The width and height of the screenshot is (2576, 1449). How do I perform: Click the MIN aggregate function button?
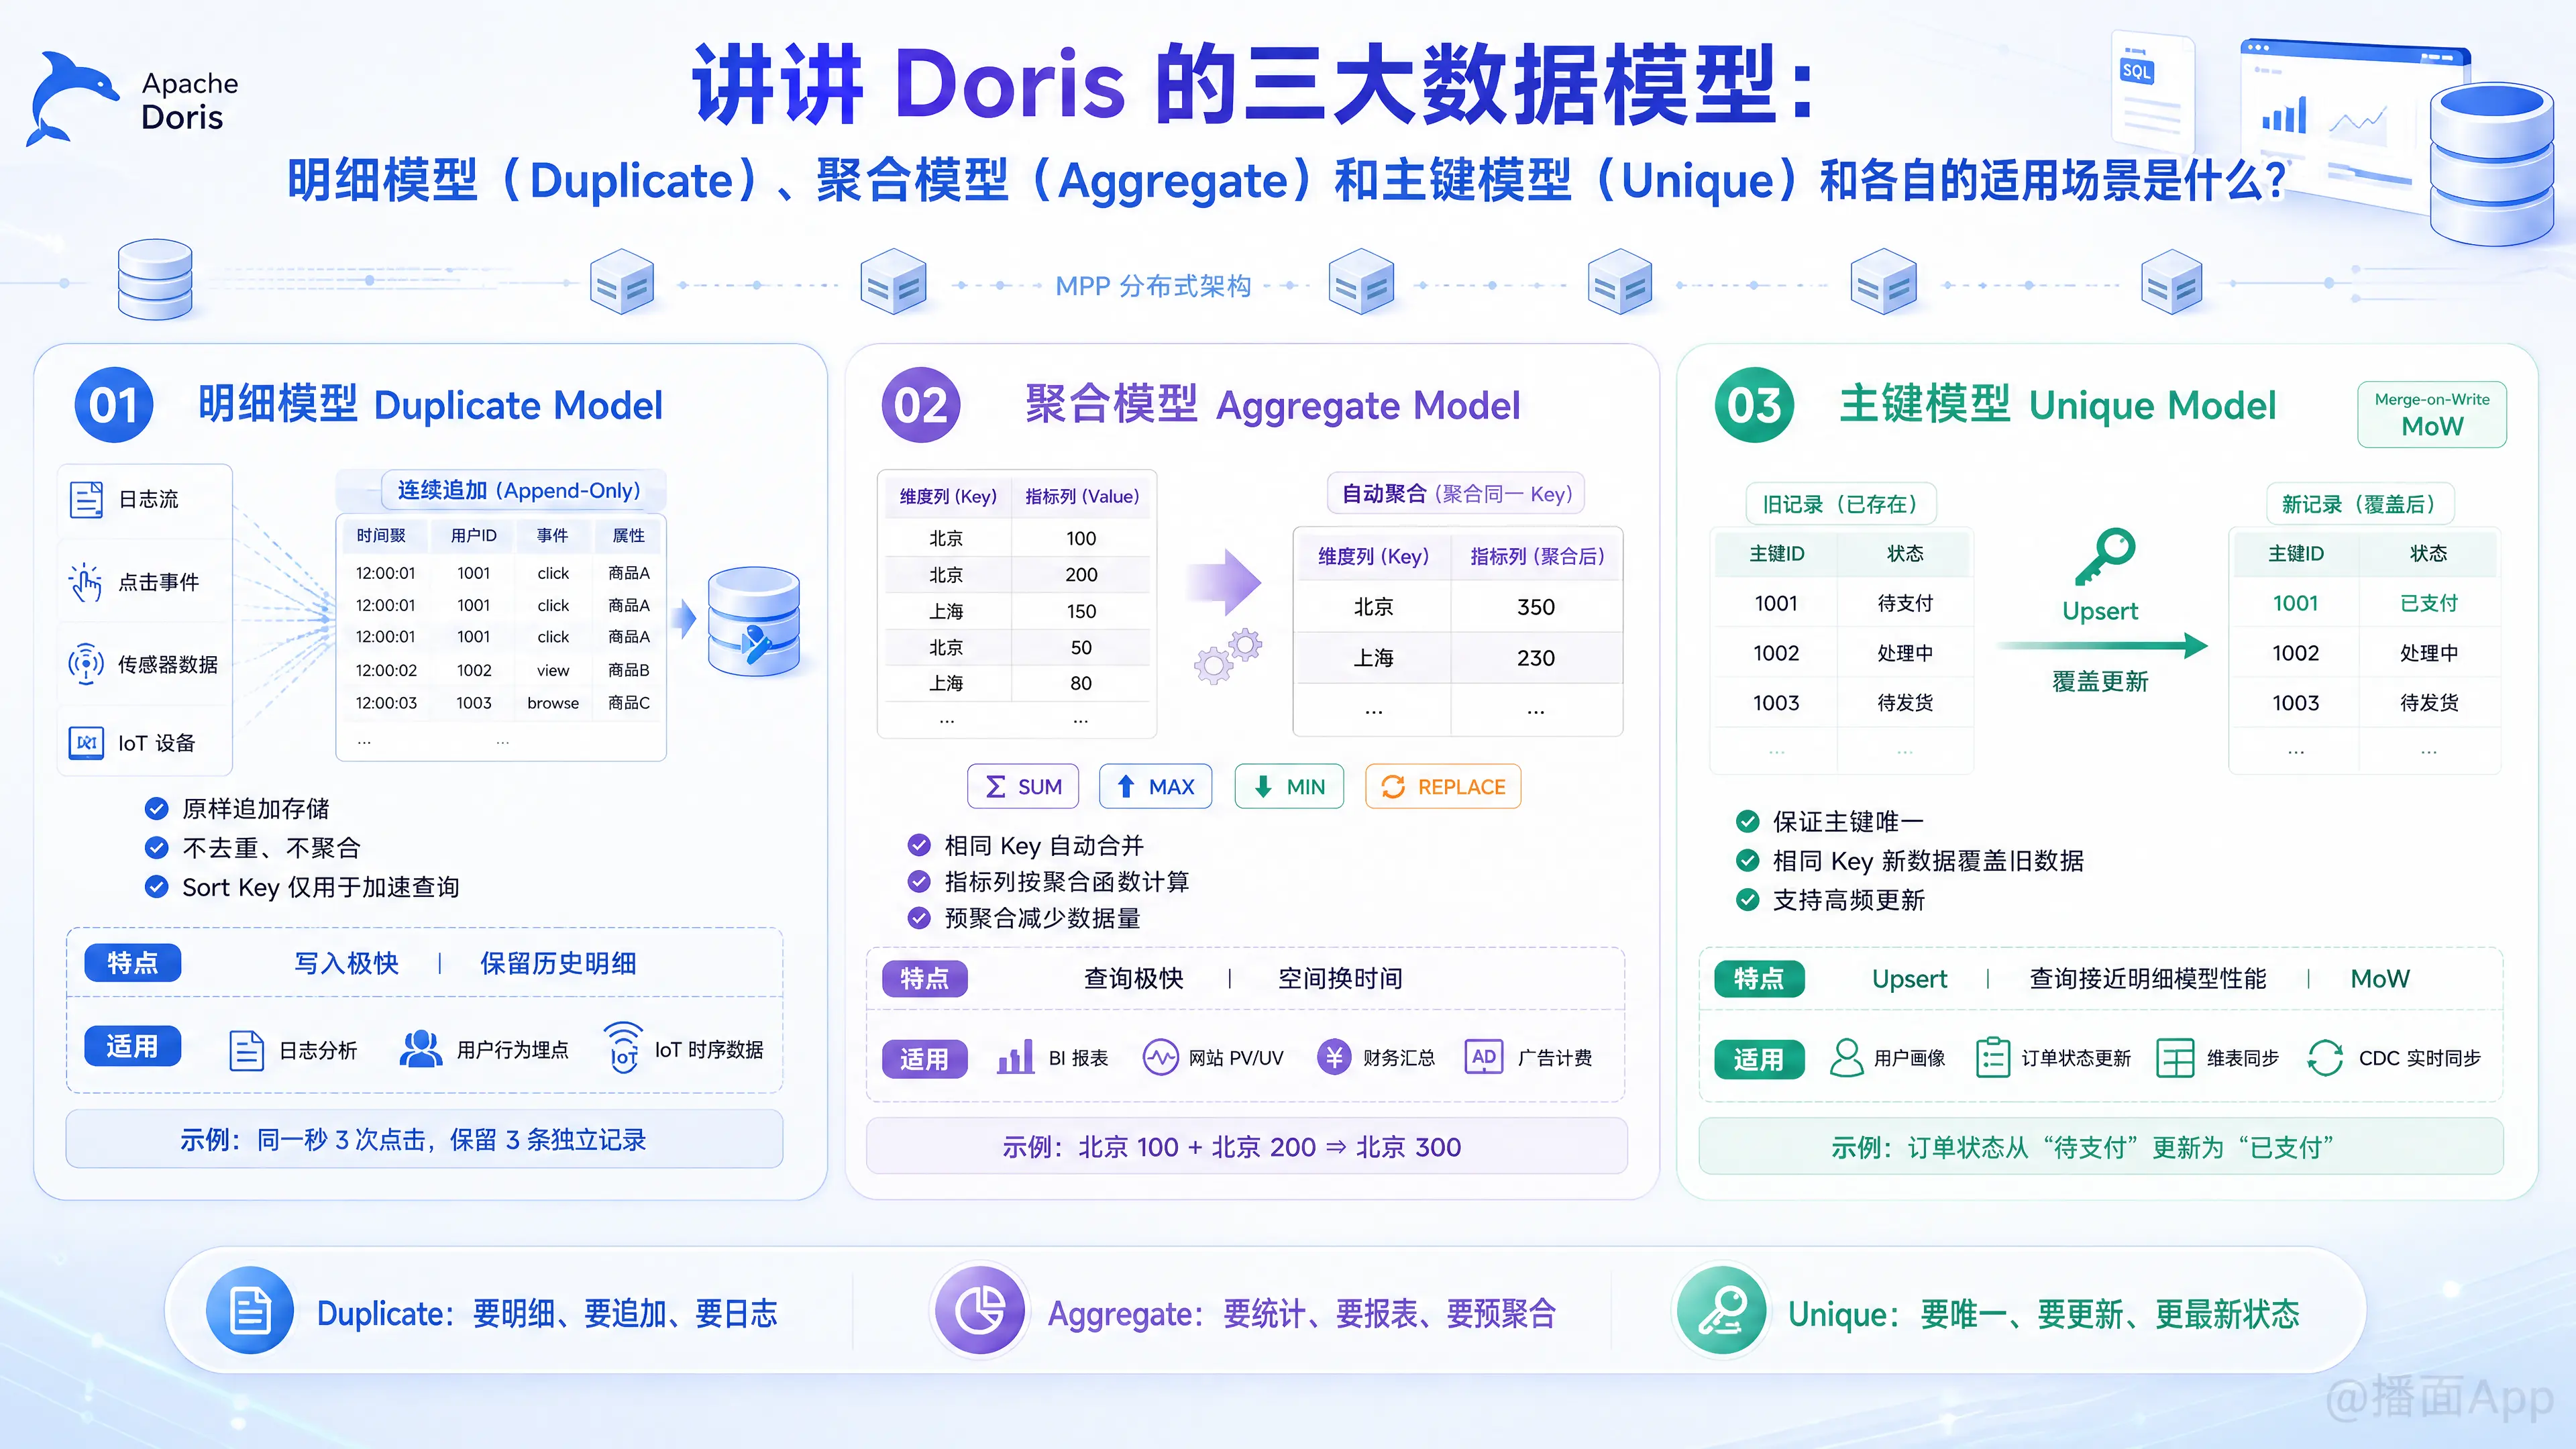1289,786
